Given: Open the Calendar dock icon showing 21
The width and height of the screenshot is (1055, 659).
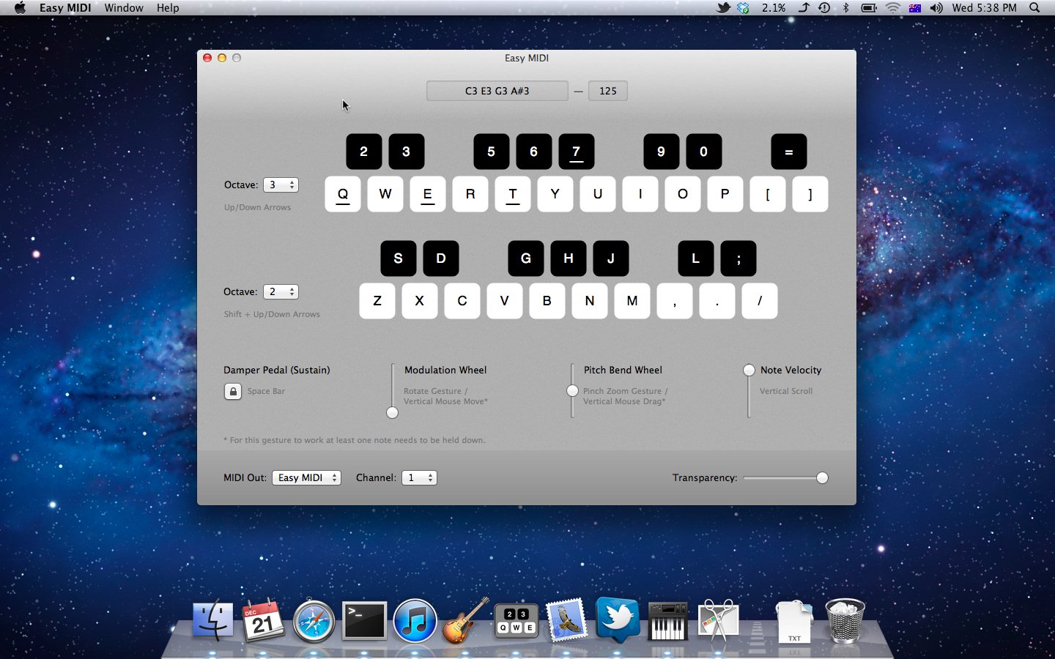Looking at the screenshot, I should (263, 621).
